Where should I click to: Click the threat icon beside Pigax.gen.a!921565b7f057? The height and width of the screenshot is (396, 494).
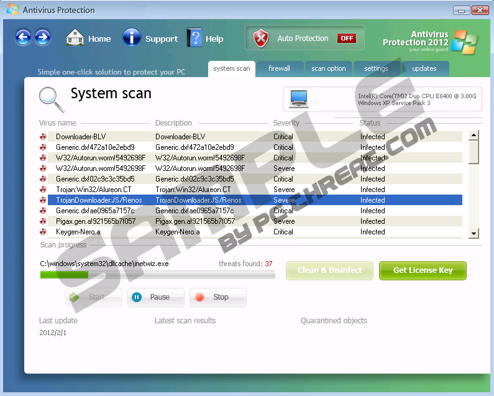pos(43,221)
